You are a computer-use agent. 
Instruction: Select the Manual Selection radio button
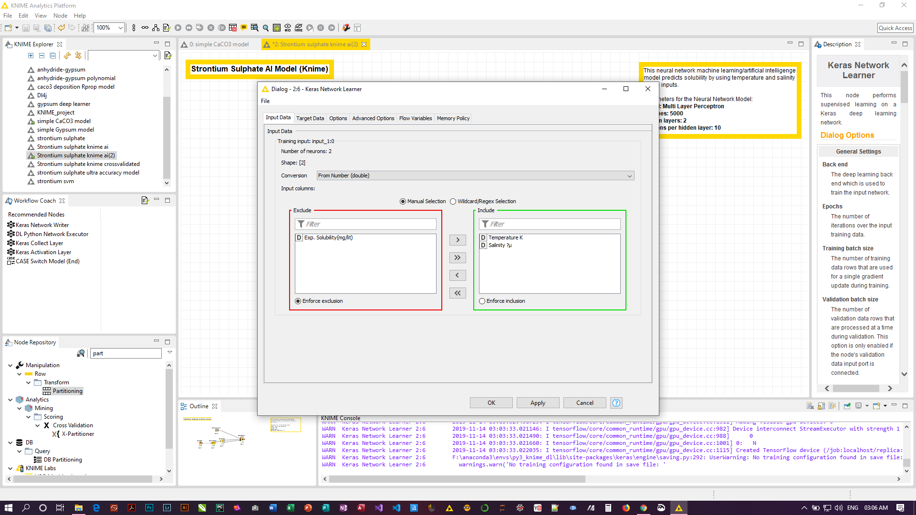tap(403, 201)
